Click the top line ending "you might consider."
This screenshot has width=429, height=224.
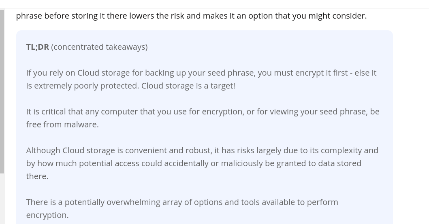pyautogui.click(x=192, y=16)
